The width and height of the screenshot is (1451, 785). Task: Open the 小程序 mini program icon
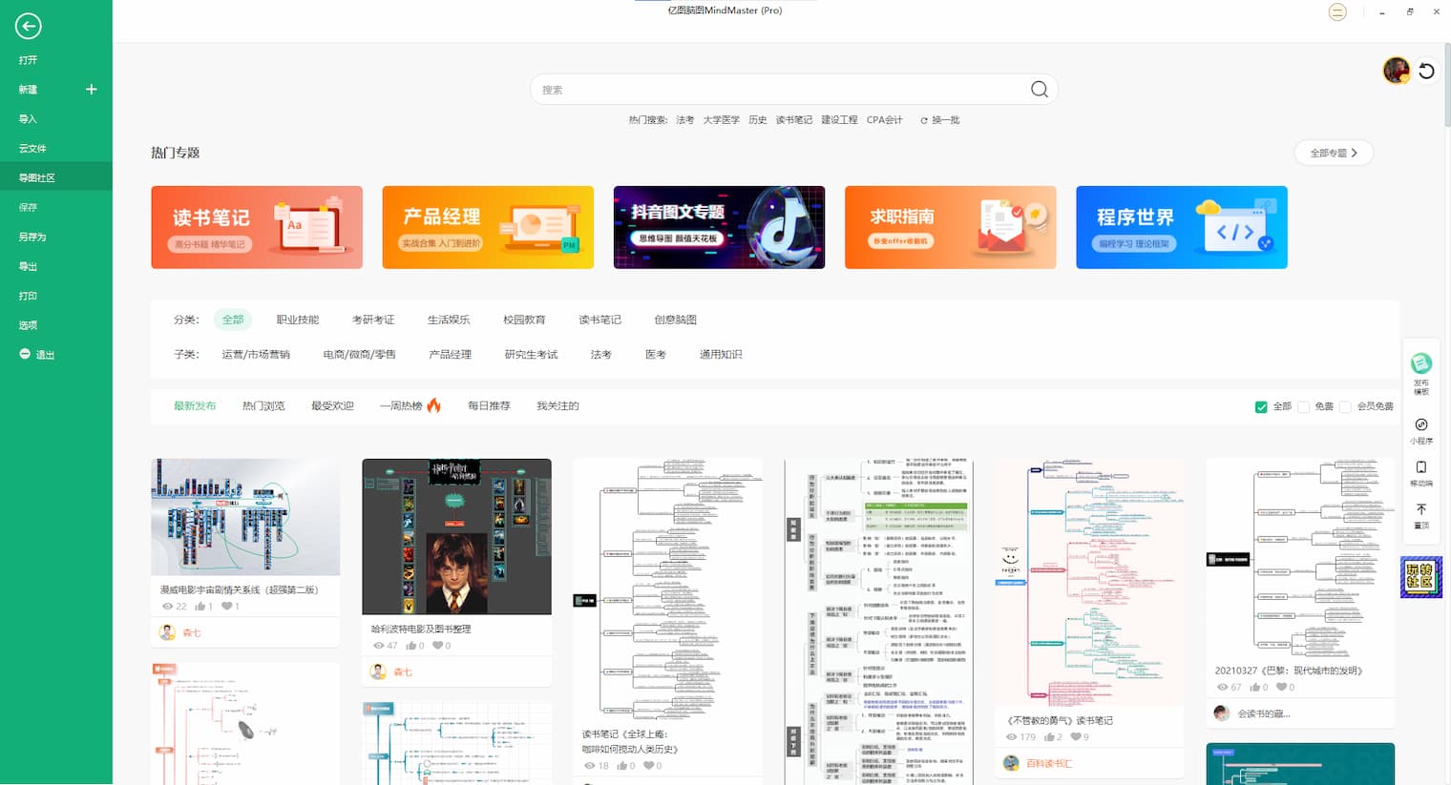[x=1421, y=424]
